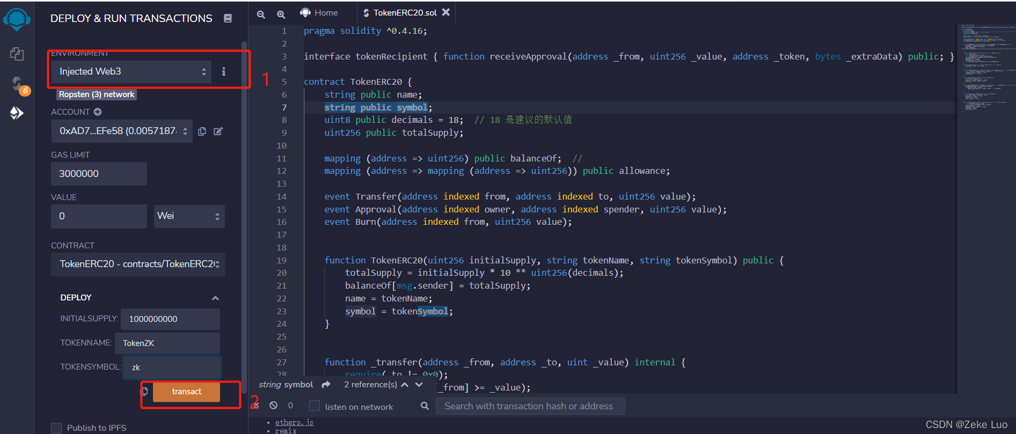Sign a message with account edit icon

(x=218, y=131)
